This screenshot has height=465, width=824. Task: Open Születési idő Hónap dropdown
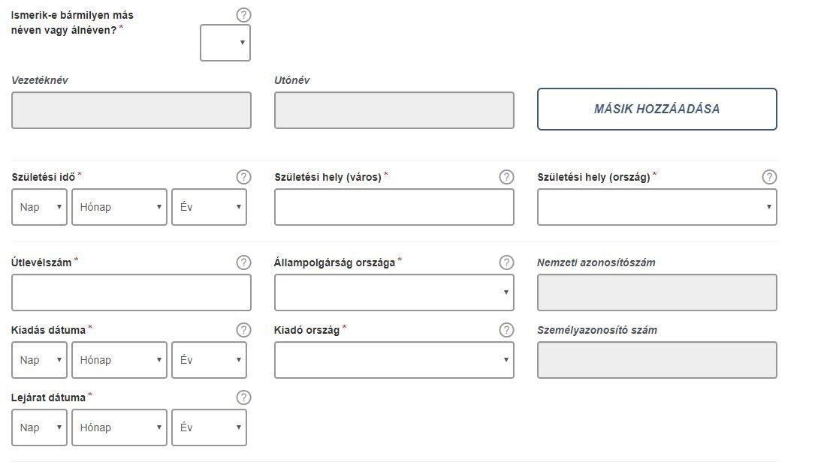click(x=119, y=207)
